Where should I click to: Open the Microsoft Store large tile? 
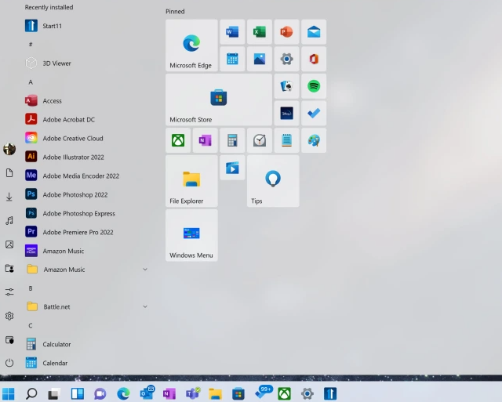(x=219, y=100)
